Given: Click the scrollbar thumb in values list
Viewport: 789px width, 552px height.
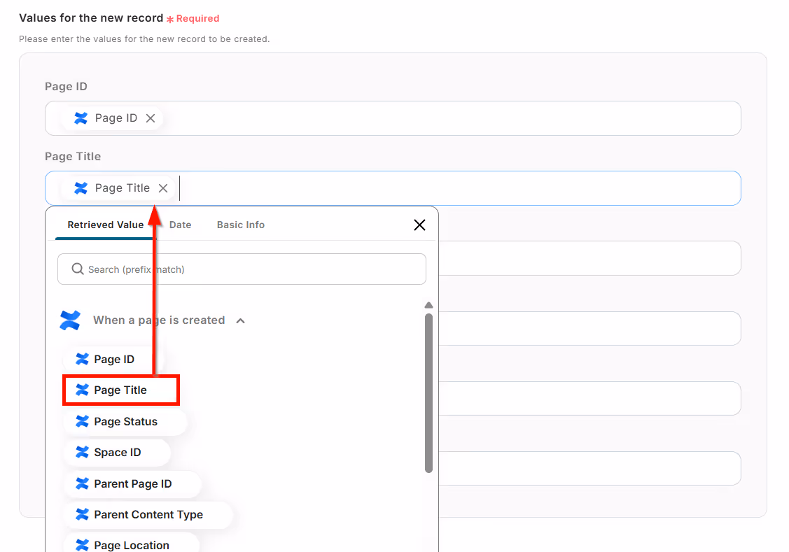Looking at the screenshot, I should pos(428,393).
